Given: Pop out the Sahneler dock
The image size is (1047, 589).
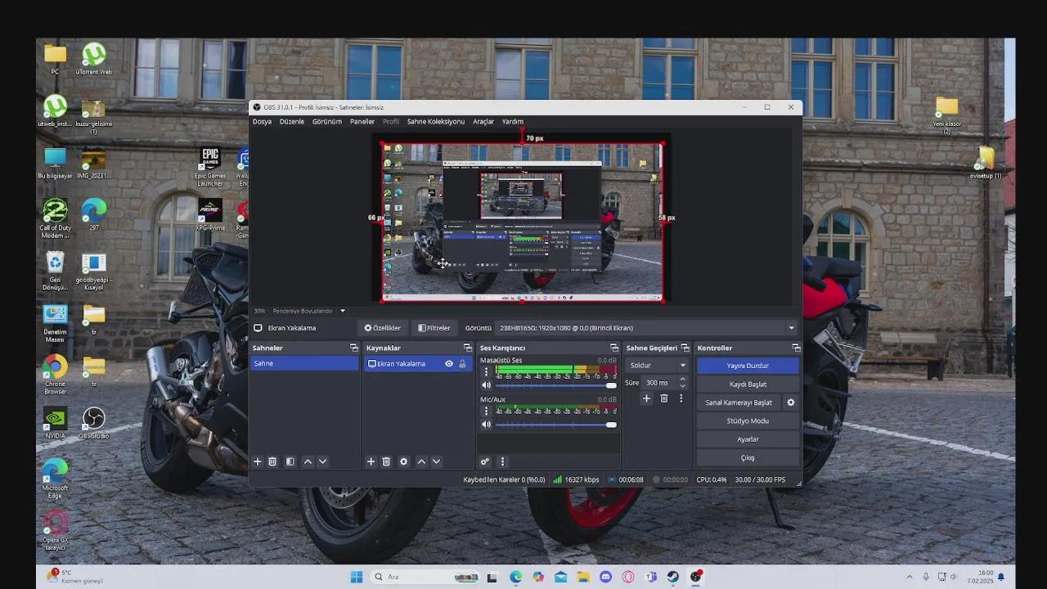Looking at the screenshot, I should [x=354, y=348].
